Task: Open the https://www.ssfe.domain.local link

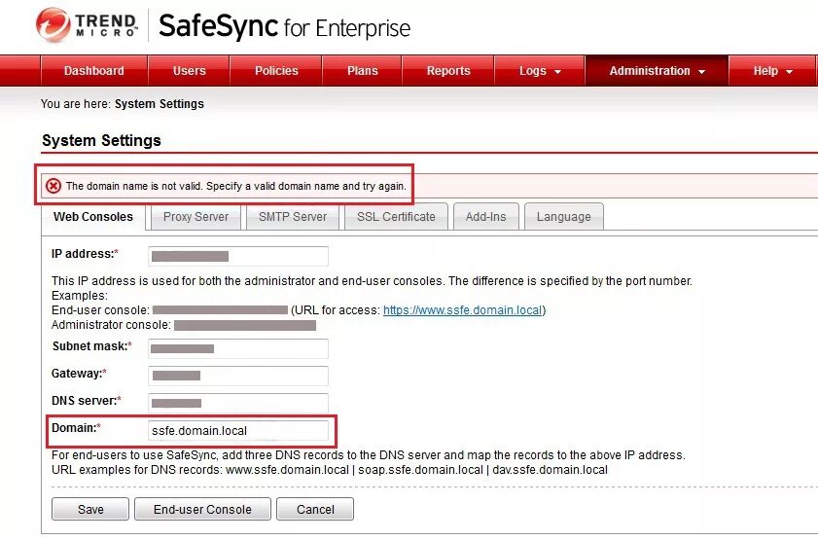Action: click(x=463, y=310)
